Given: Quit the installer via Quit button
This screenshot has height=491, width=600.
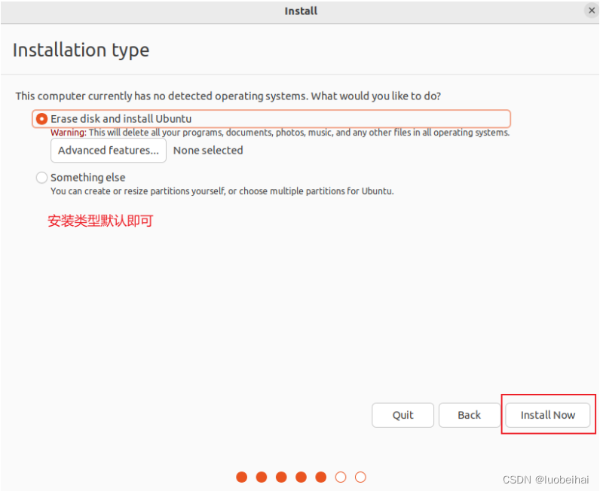Looking at the screenshot, I should coord(403,415).
